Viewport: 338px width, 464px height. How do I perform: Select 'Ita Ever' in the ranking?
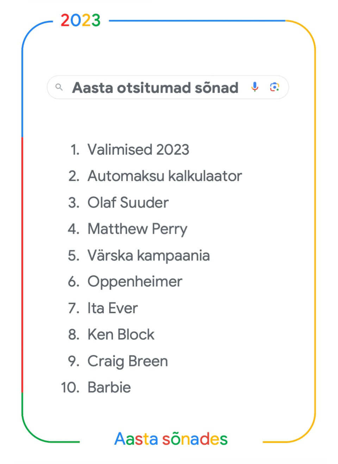(113, 308)
